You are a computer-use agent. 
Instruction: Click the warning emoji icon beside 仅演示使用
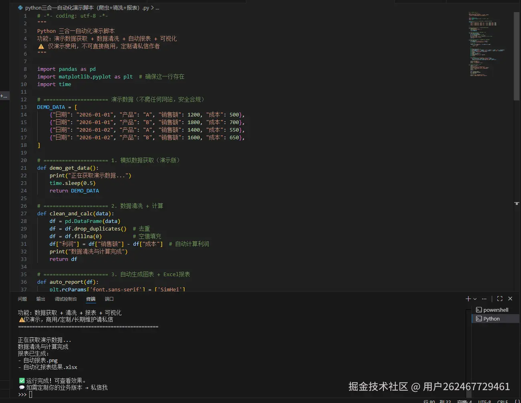tap(41, 46)
